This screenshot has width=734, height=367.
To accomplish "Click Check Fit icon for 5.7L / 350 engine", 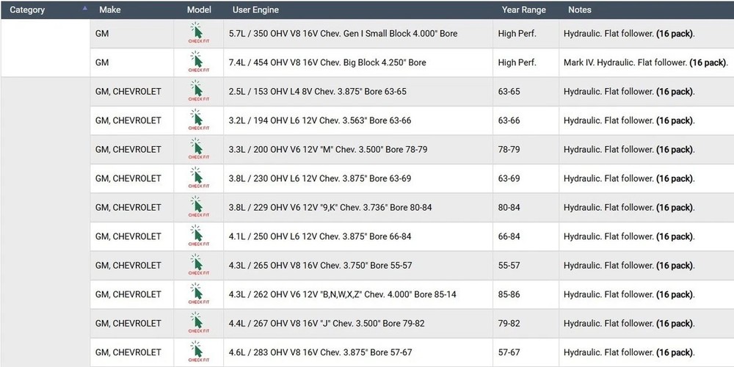I will tap(196, 34).
